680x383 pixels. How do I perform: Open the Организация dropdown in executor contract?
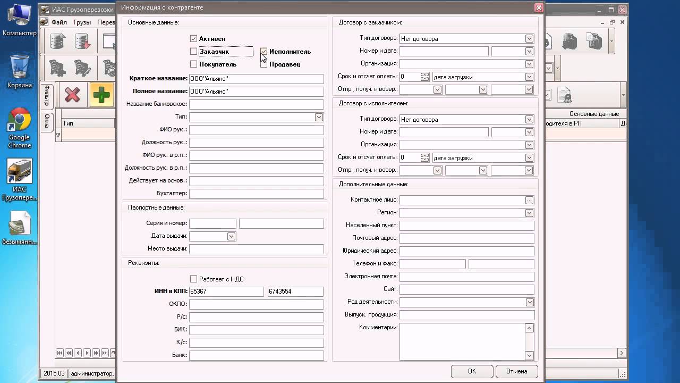[529, 145]
